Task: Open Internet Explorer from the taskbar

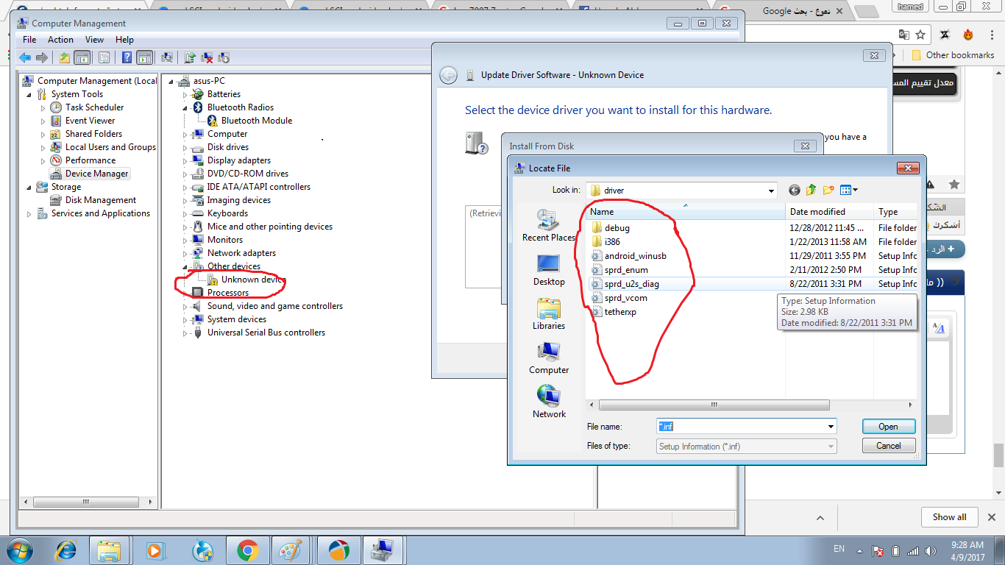Action: click(66, 550)
